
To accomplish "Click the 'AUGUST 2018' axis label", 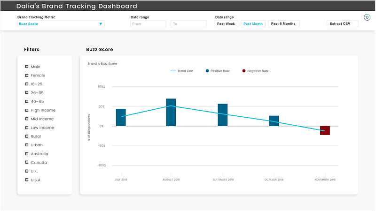I will (171, 180).
